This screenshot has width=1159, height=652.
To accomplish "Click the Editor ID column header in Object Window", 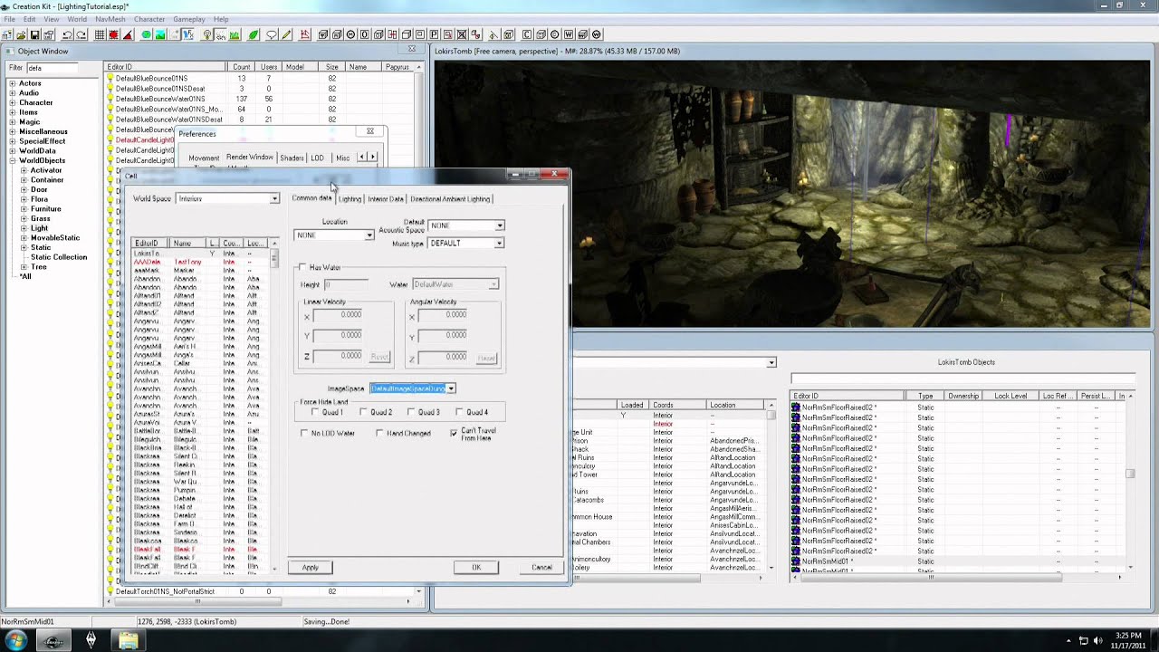I will (166, 67).
